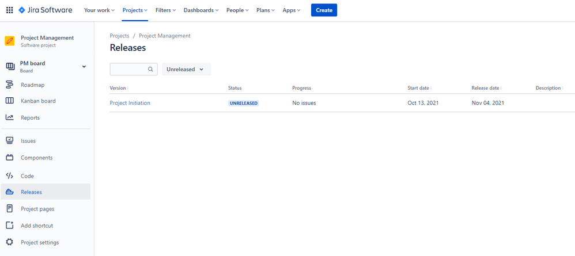Go to Projects breadcrumb link
Image resolution: width=575 pixels, height=256 pixels.
click(119, 36)
